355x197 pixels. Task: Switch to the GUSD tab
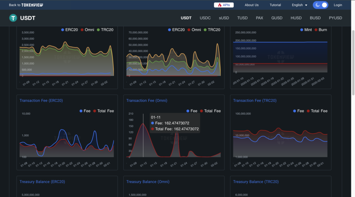point(277,18)
